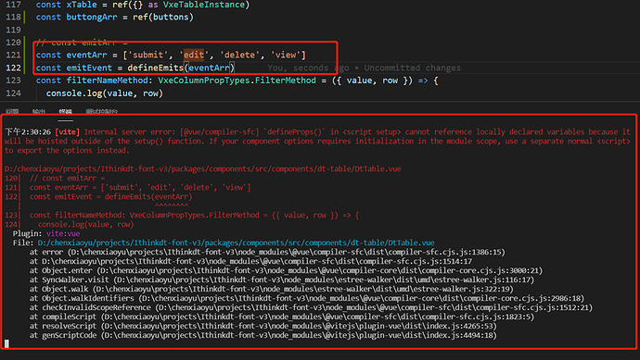
Task: Click the terminal cursor prompt at bottom
Action: (6, 343)
